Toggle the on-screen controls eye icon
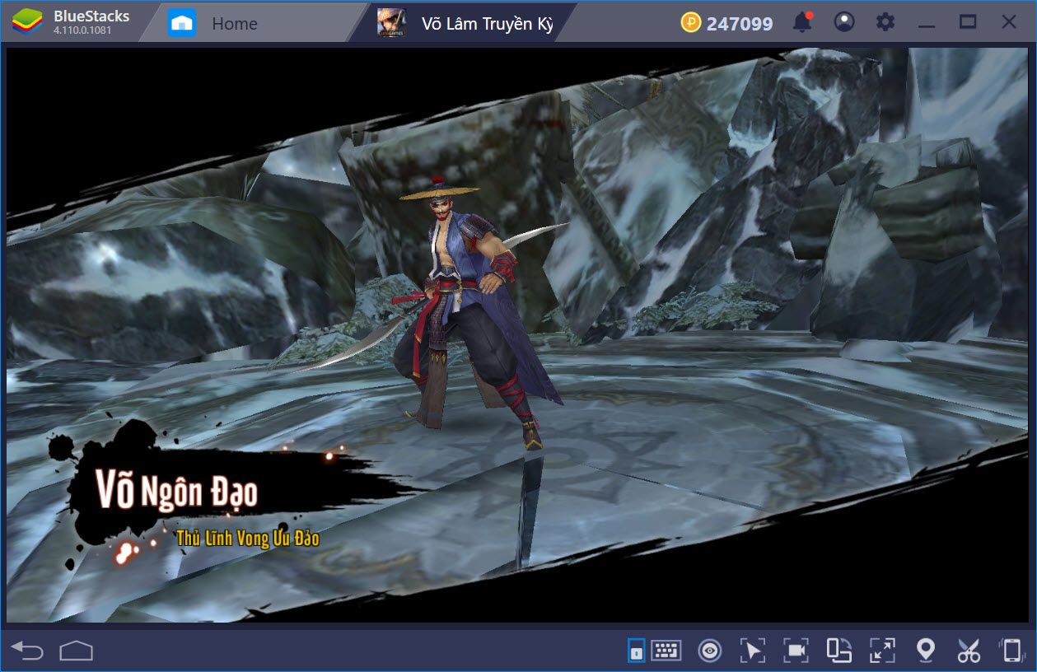This screenshot has height=672, width=1037. [709, 651]
